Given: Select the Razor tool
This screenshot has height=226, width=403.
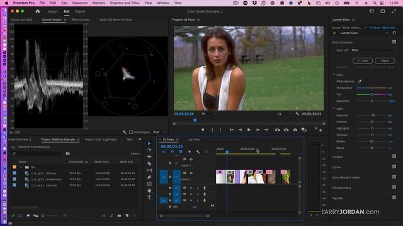Looking at the screenshot, I should point(149,163).
